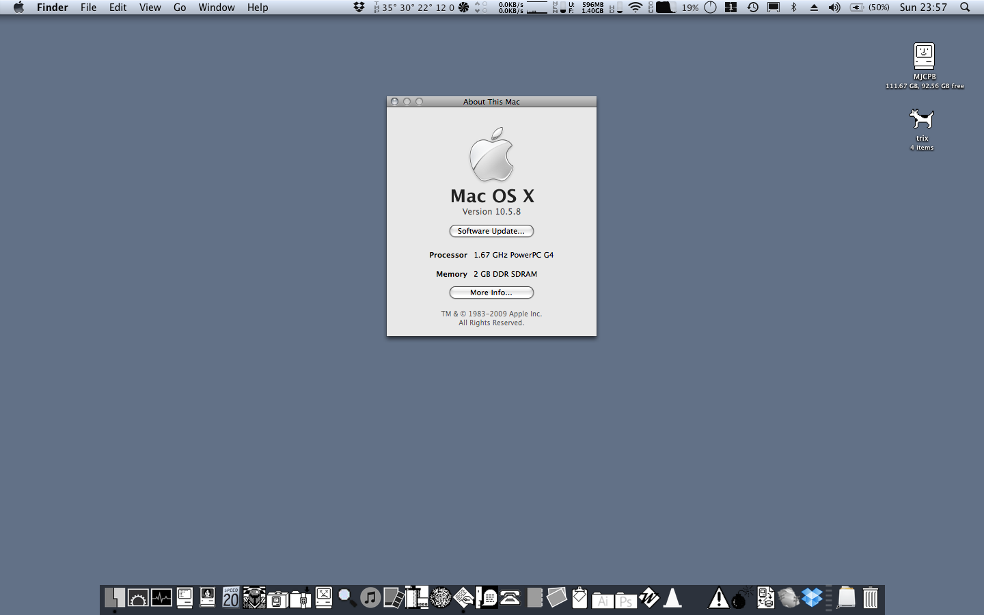Open the displays menu bar icon

(x=774, y=8)
